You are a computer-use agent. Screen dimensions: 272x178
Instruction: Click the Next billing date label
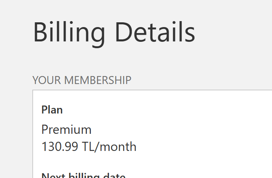[x=83, y=176]
